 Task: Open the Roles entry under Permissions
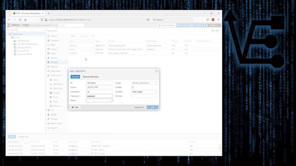[x=55, y=101]
